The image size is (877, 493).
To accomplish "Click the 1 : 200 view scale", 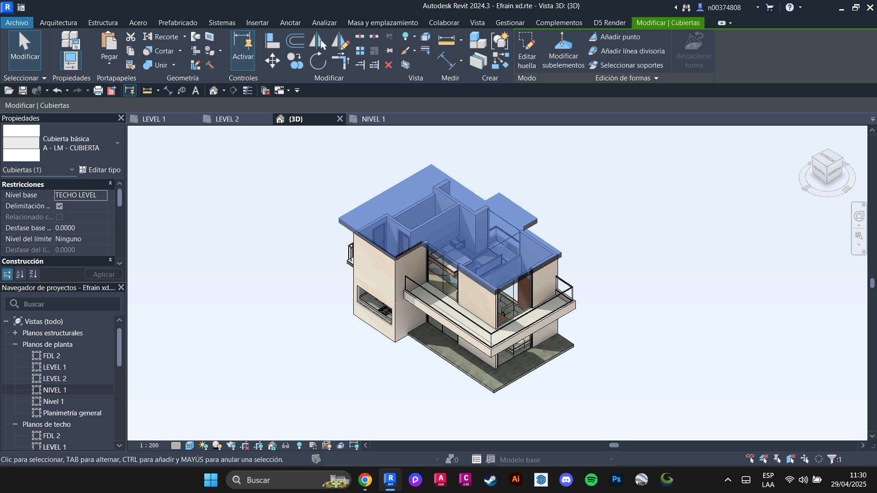I will (149, 445).
